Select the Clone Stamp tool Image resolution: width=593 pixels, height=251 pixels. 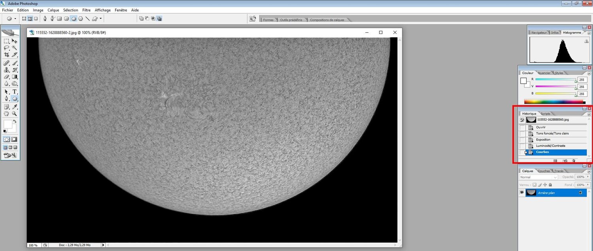[x=7, y=70]
